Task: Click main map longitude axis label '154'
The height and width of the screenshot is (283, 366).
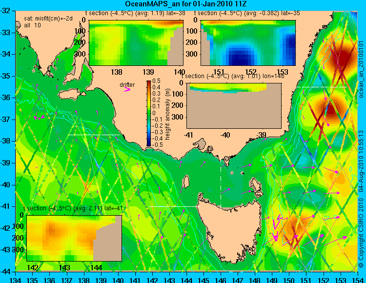Action: tap(358, 280)
